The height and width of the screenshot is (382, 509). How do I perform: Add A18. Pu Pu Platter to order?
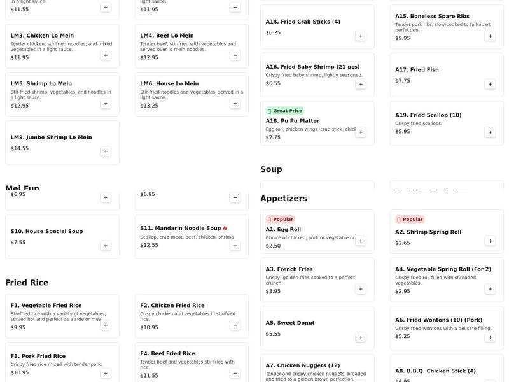click(x=361, y=132)
